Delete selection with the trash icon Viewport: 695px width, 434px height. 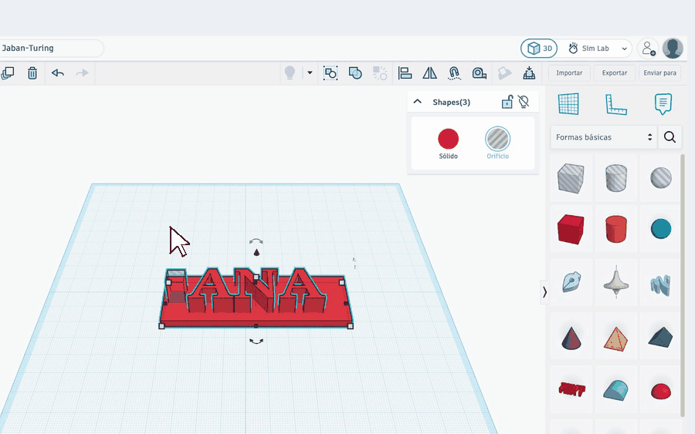coord(32,73)
